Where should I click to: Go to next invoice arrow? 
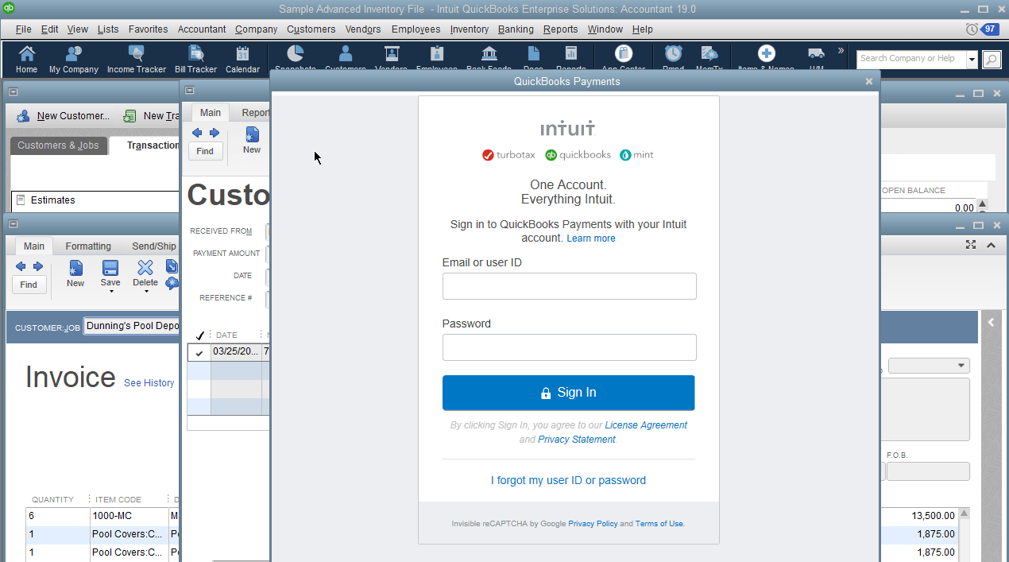(37, 266)
